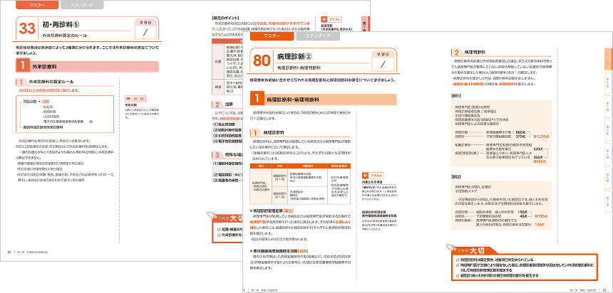The image size is (613, 293).
Task: Click page number 30 in the footer
Action: (9, 252)
